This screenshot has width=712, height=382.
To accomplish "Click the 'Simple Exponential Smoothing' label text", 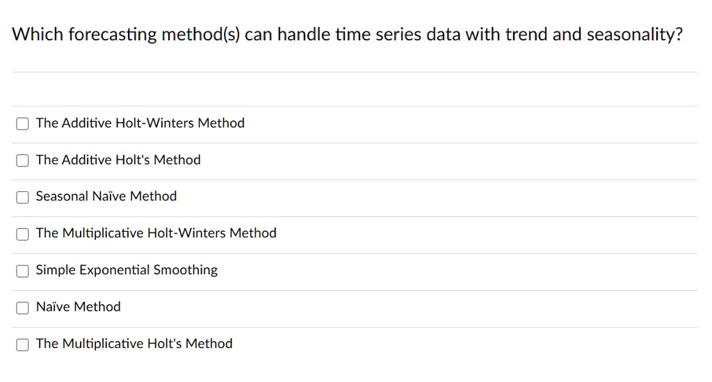I will pos(127,270).
